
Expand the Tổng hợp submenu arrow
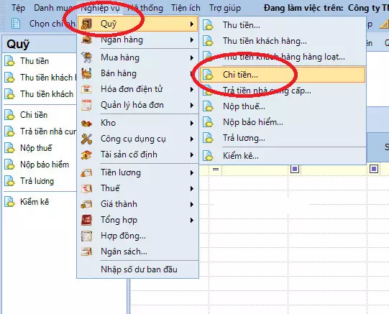(x=192, y=221)
